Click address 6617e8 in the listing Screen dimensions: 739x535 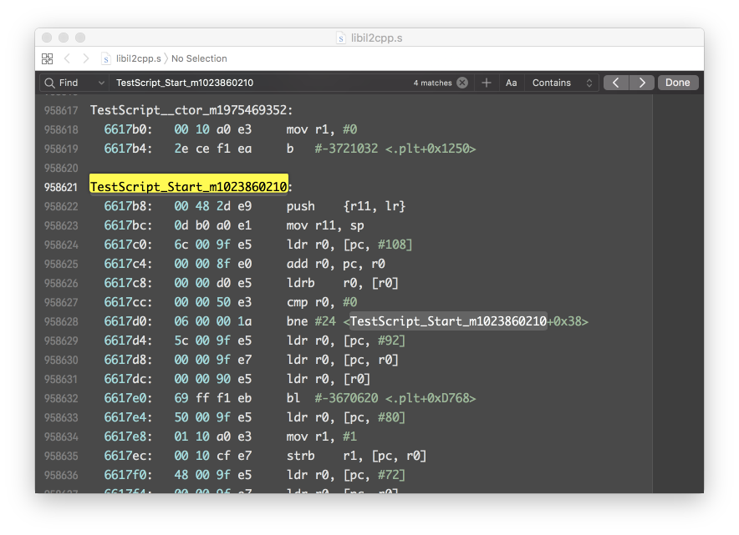click(128, 437)
